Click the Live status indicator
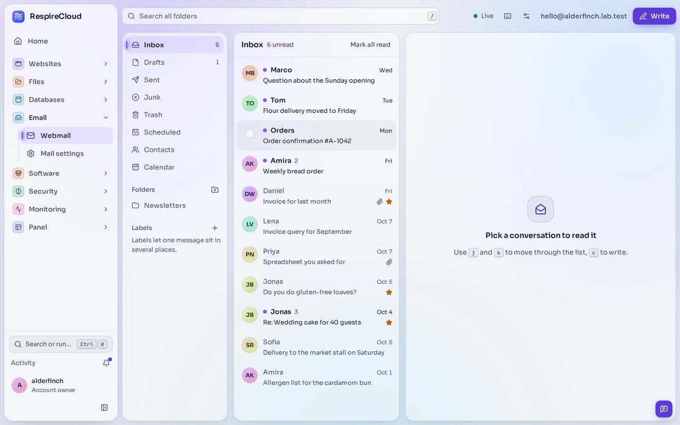The width and height of the screenshot is (680, 425). 483,16
